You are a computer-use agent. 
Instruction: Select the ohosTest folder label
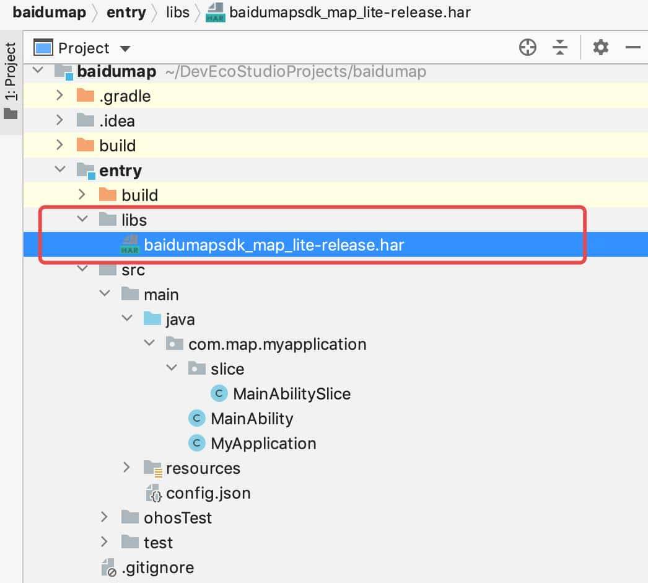click(x=178, y=518)
